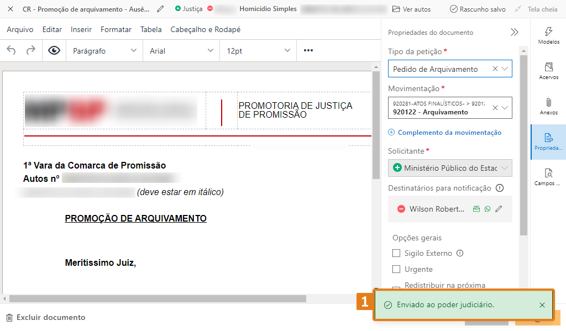This screenshot has width=566, height=331.
Task: Edit Wilson's notification with the pencil icon
Action: (x=498, y=209)
